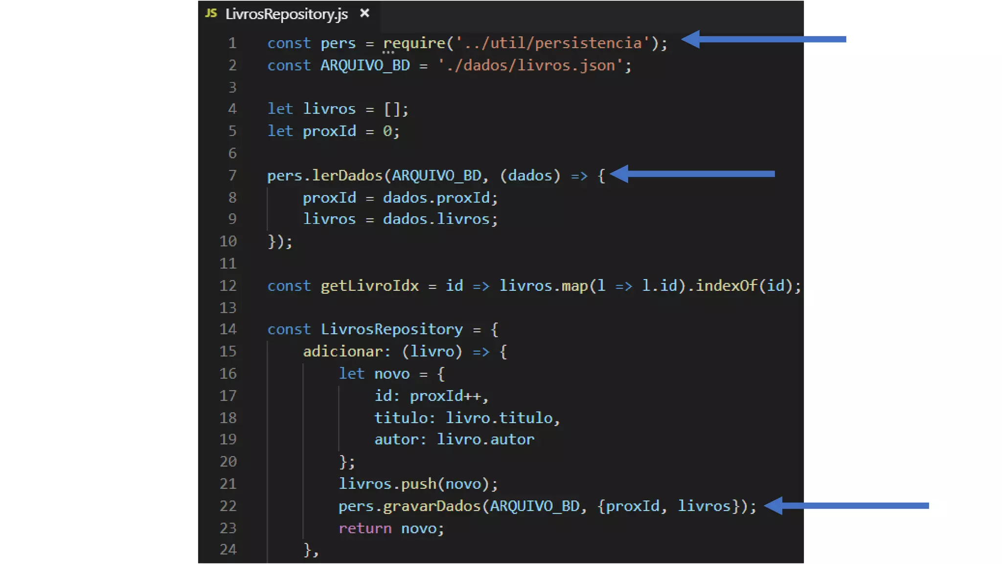The height and width of the screenshot is (564, 1002).
Task: Click line number 14 in gutter
Action: [228, 329]
